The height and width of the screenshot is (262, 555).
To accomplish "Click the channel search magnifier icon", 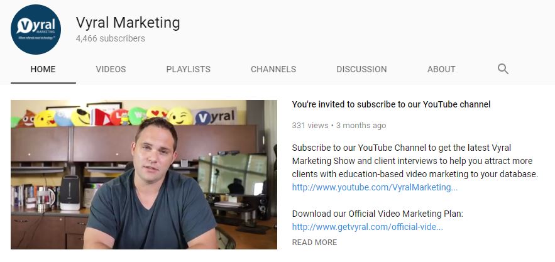I will click(503, 68).
